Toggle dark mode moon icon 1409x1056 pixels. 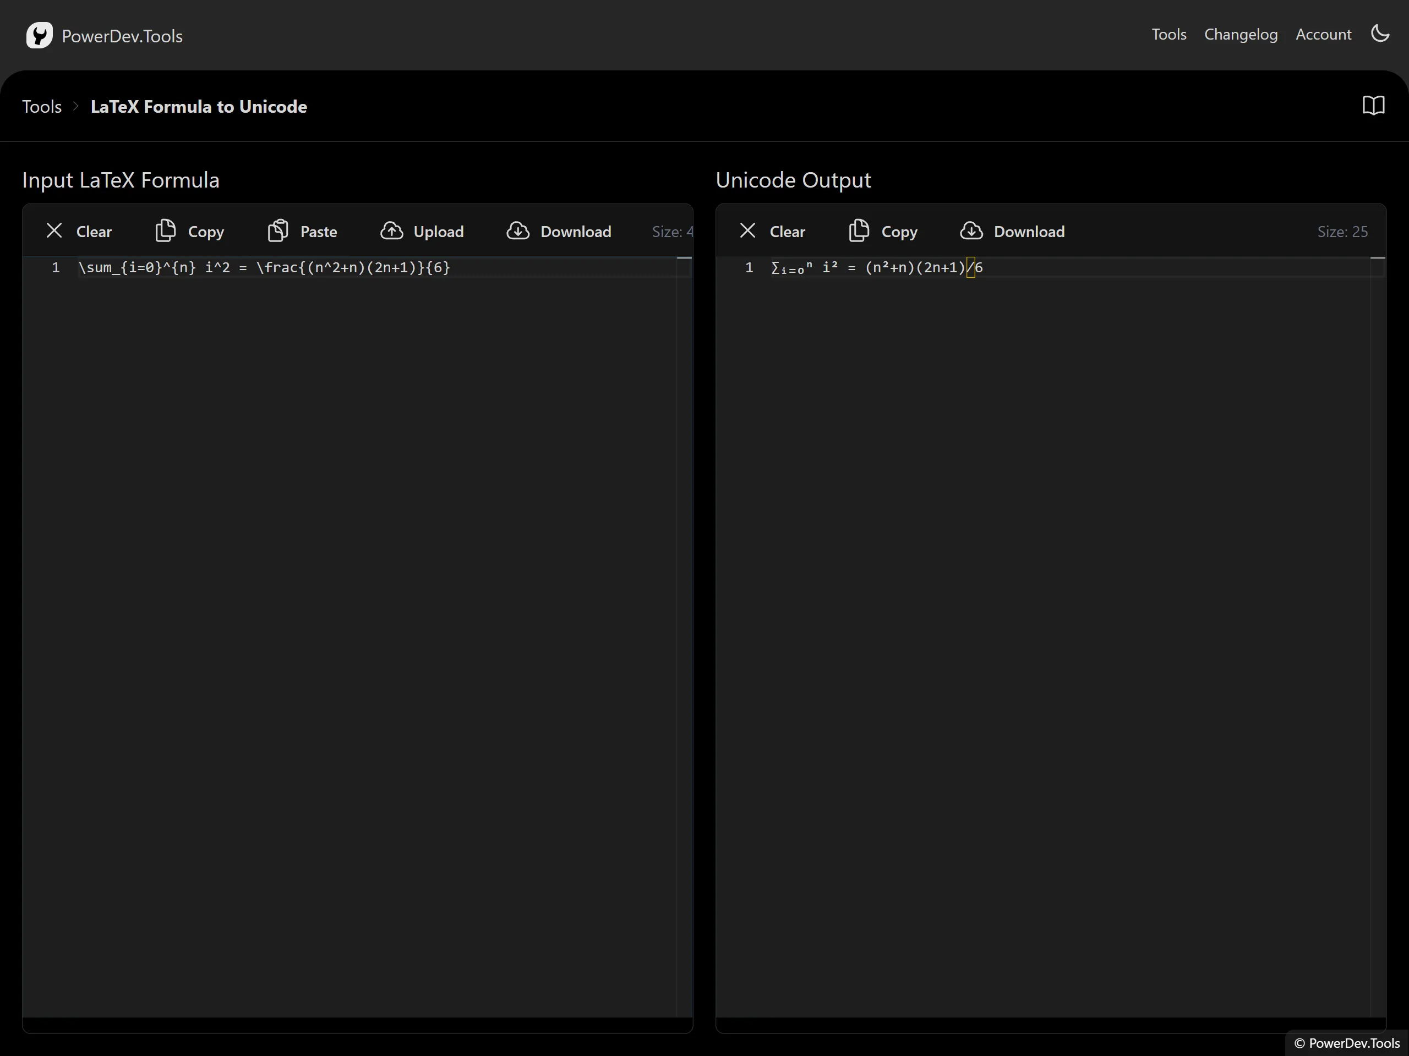(1380, 34)
